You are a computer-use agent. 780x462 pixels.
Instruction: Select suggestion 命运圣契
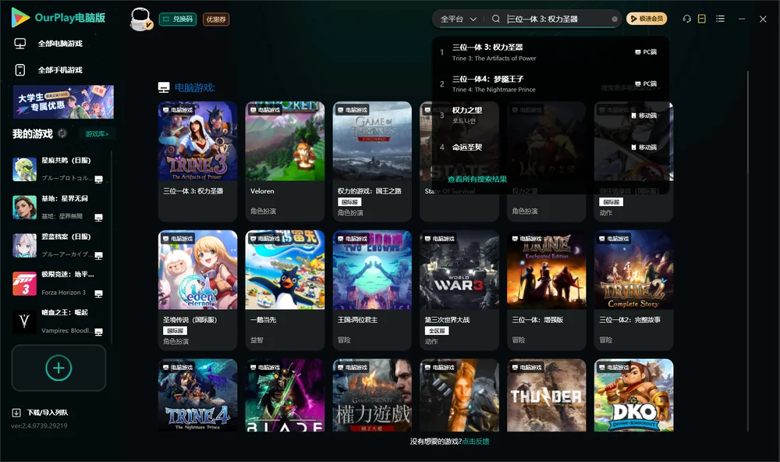(549, 147)
